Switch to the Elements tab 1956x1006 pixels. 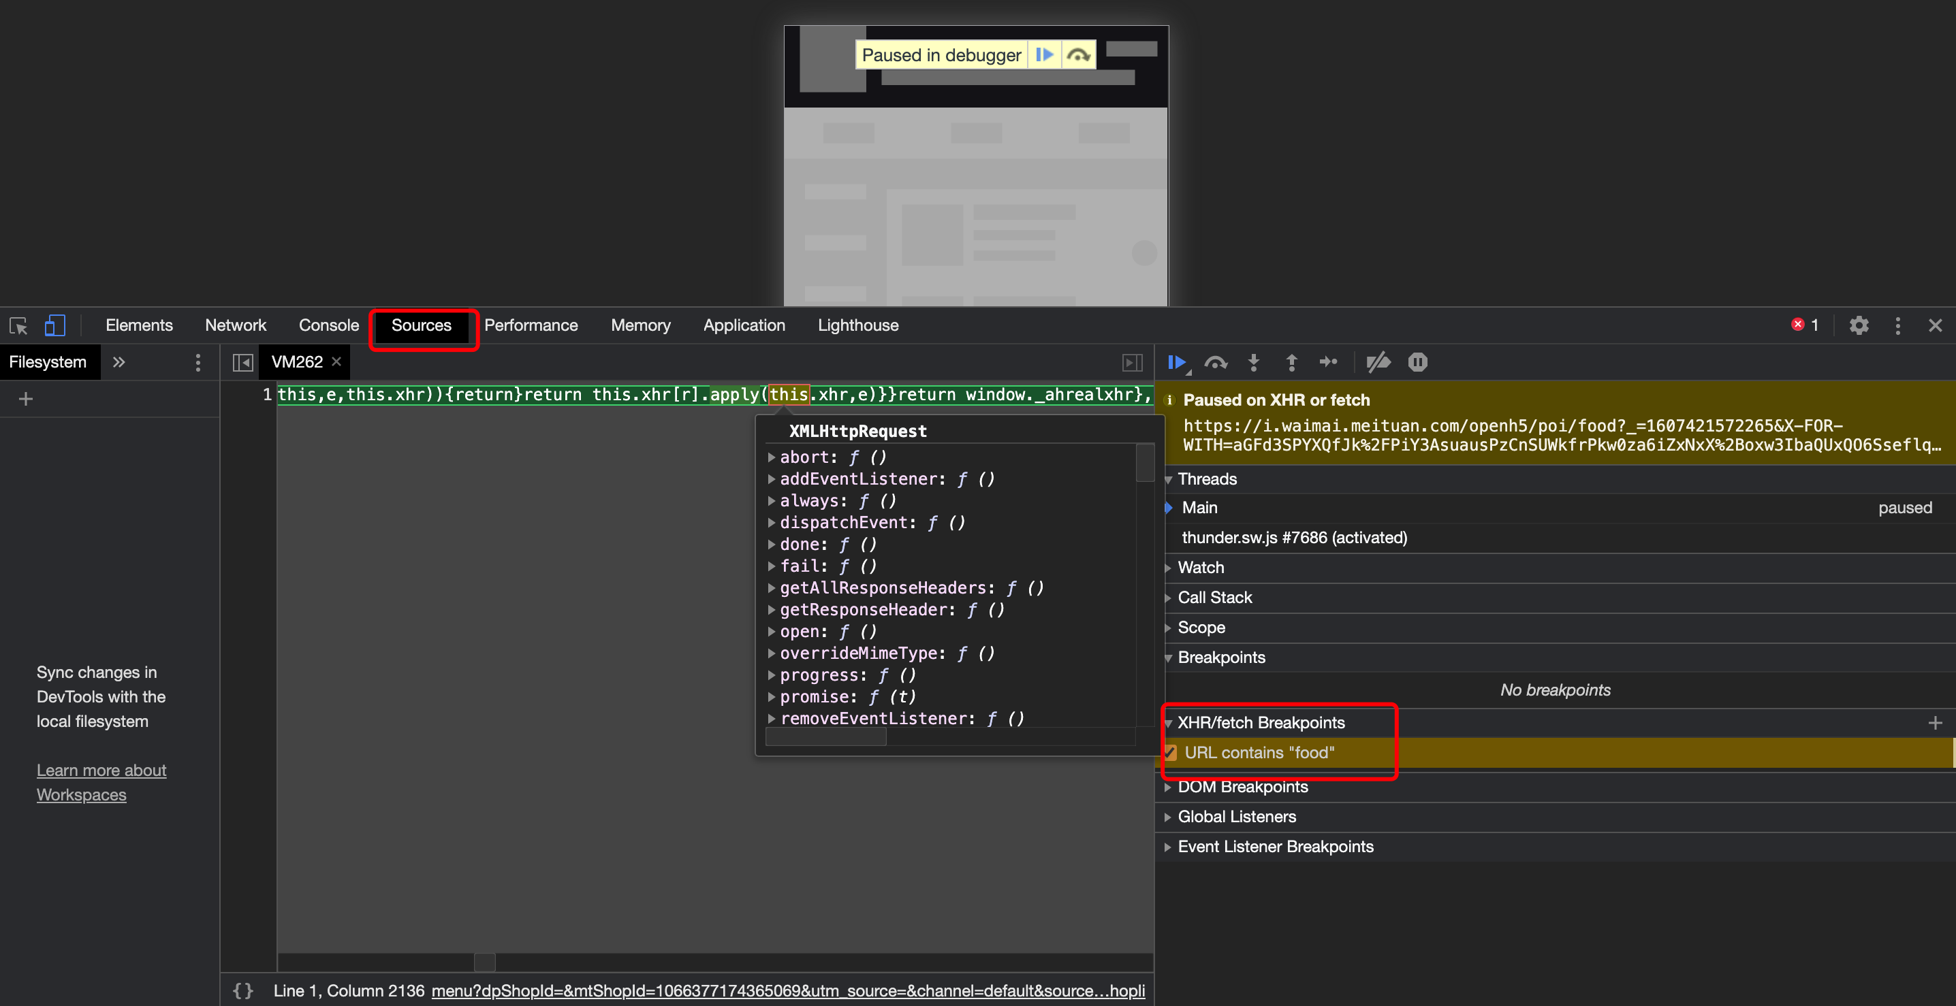coord(139,325)
